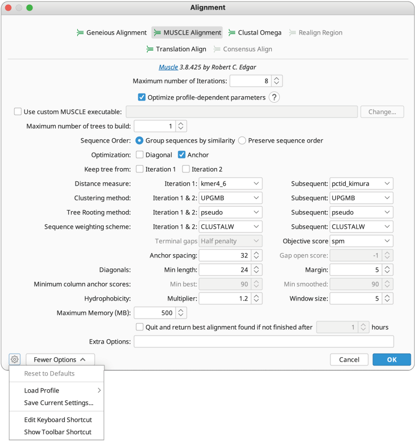Select Preserve sequence order radio button
The width and height of the screenshot is (415, 442).
point(242,140)
